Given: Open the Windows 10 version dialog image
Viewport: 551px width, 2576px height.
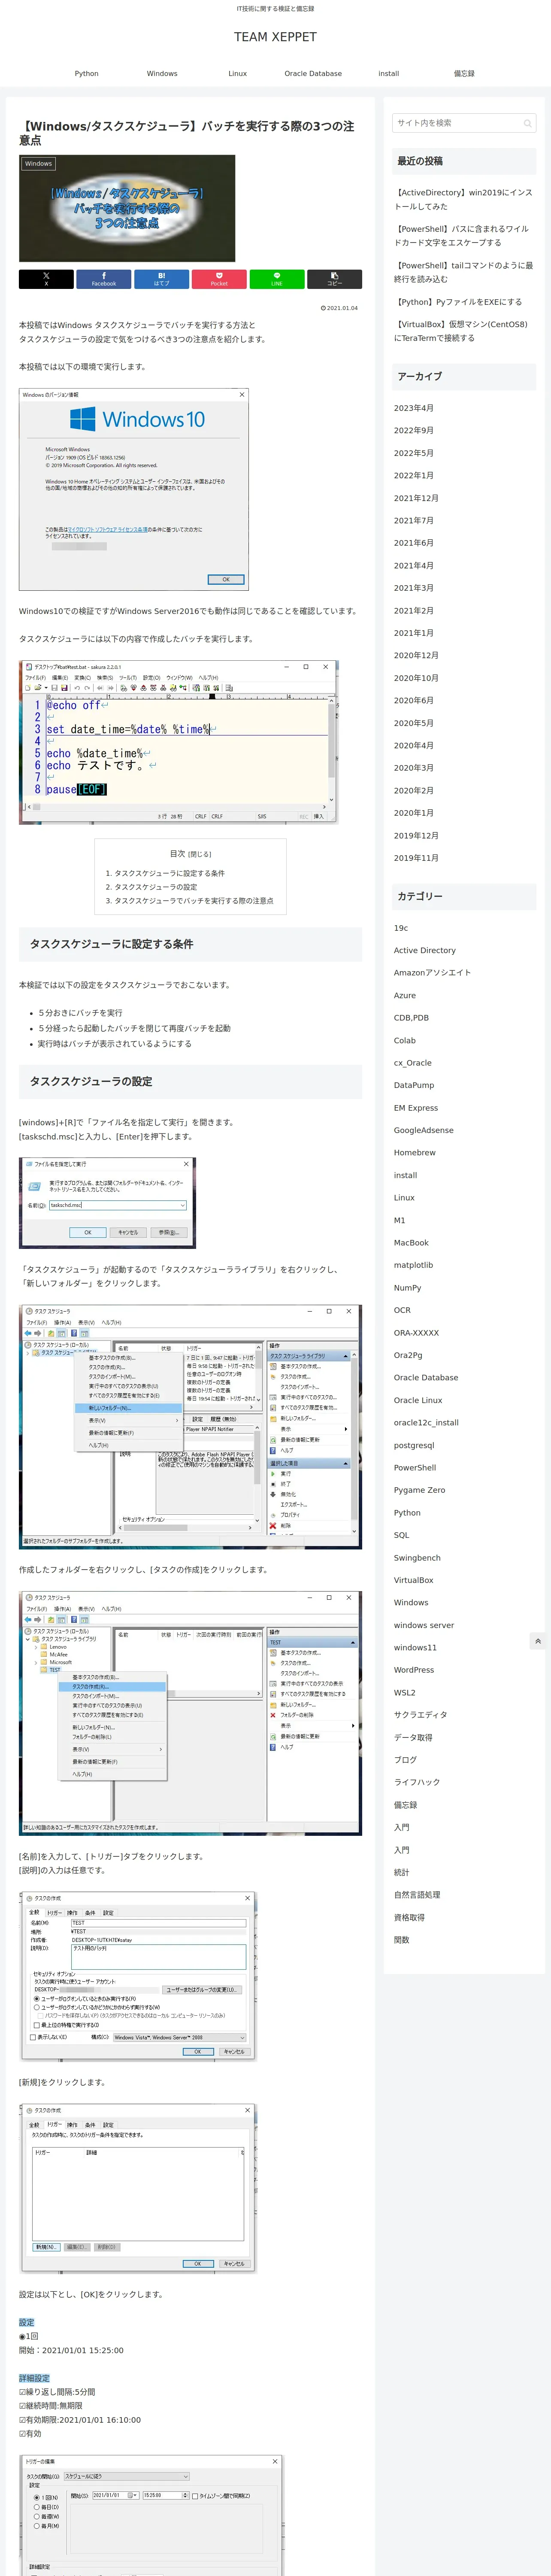Looking at the screenshot, I should point(134,489).
